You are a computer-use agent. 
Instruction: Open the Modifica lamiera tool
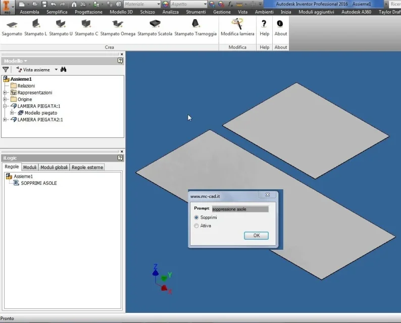237,28
